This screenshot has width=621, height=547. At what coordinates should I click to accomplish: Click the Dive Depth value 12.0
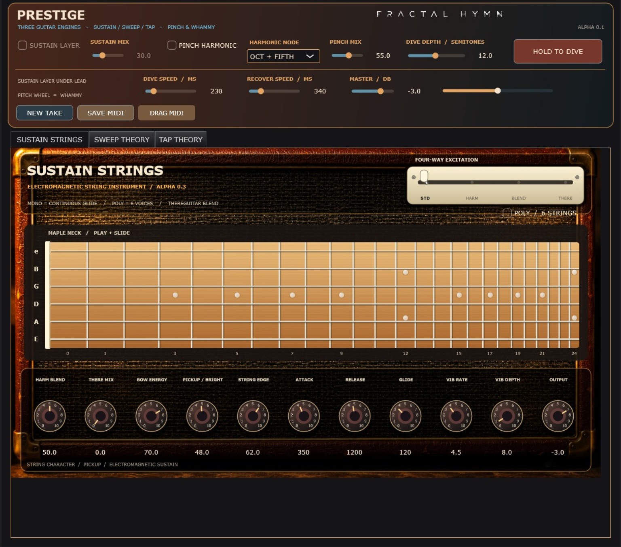click(485, 56)
